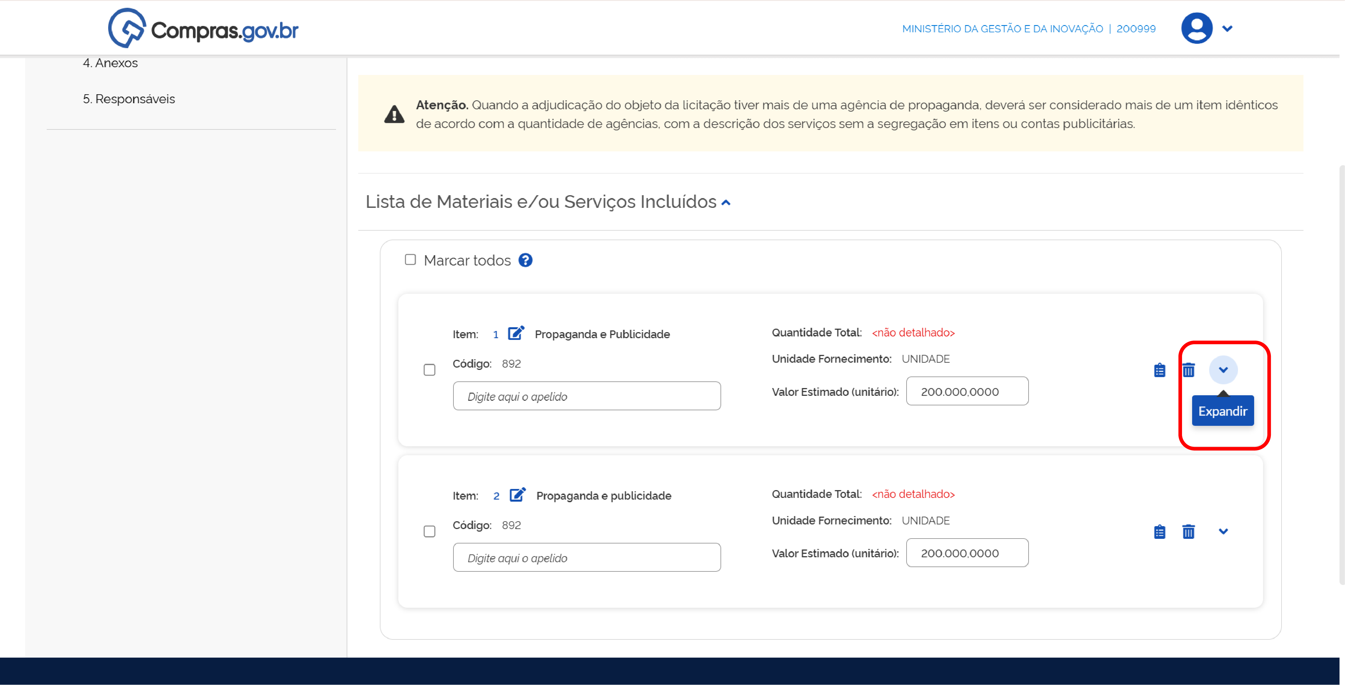Screen dimensions: 1345x685
Task: Click the Ministério da Gestão e da Inovação link
Action: click(x=1003, y=29)
